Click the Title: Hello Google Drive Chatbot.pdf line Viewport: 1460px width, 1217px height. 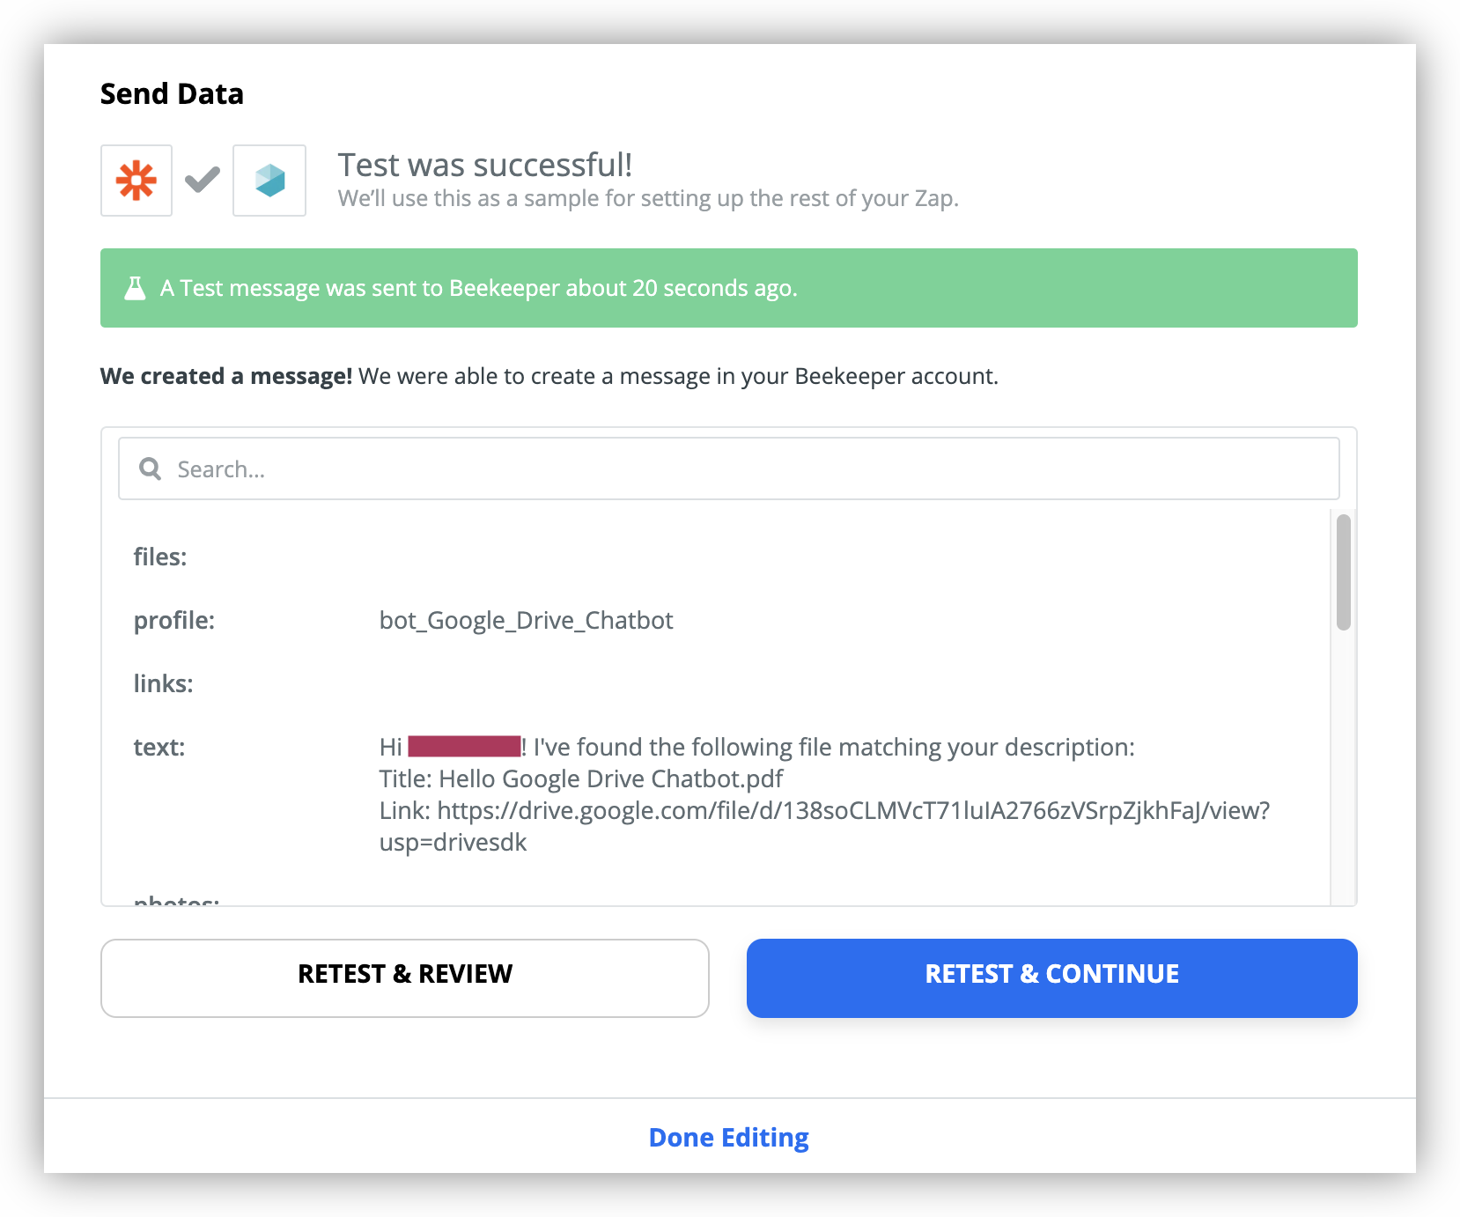[581, 779]
